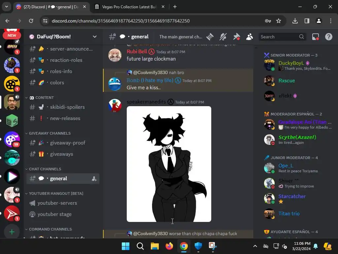Open the reaction-roles channel
The image size is (338, 254).
pyautogui.click(x=63, y=60)
